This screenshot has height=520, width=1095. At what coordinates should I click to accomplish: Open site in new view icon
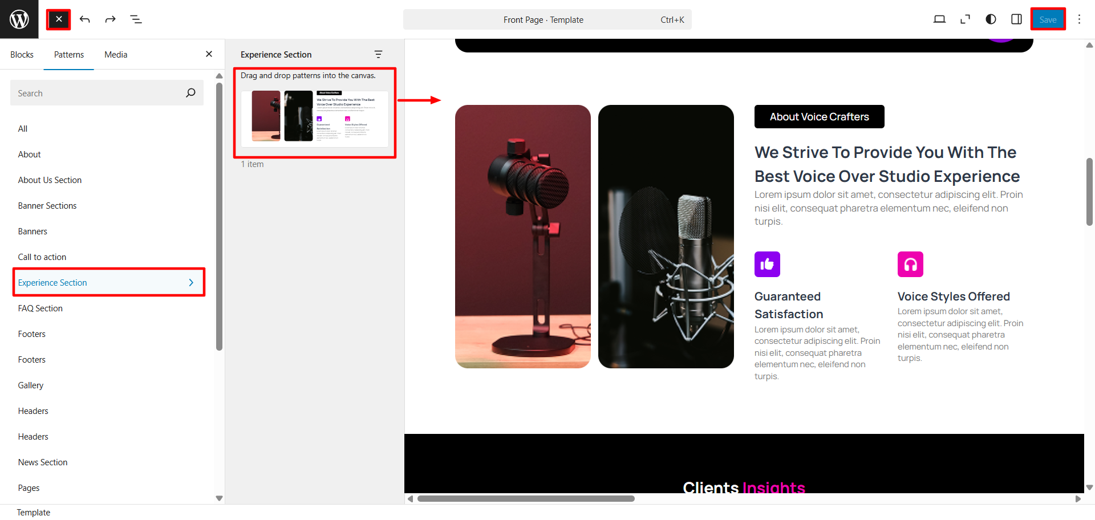tap(965, 19)
